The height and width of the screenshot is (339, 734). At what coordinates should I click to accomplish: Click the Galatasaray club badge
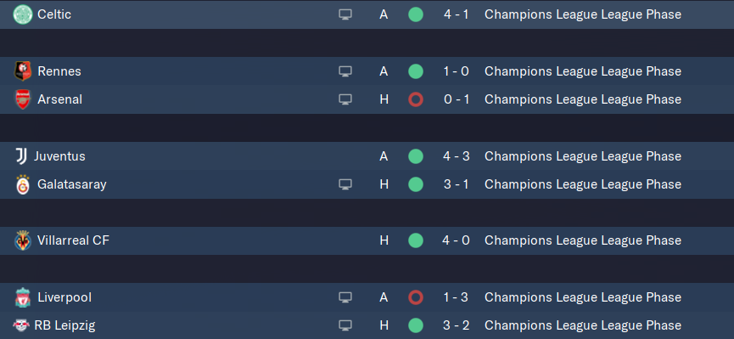pos(22,184)
